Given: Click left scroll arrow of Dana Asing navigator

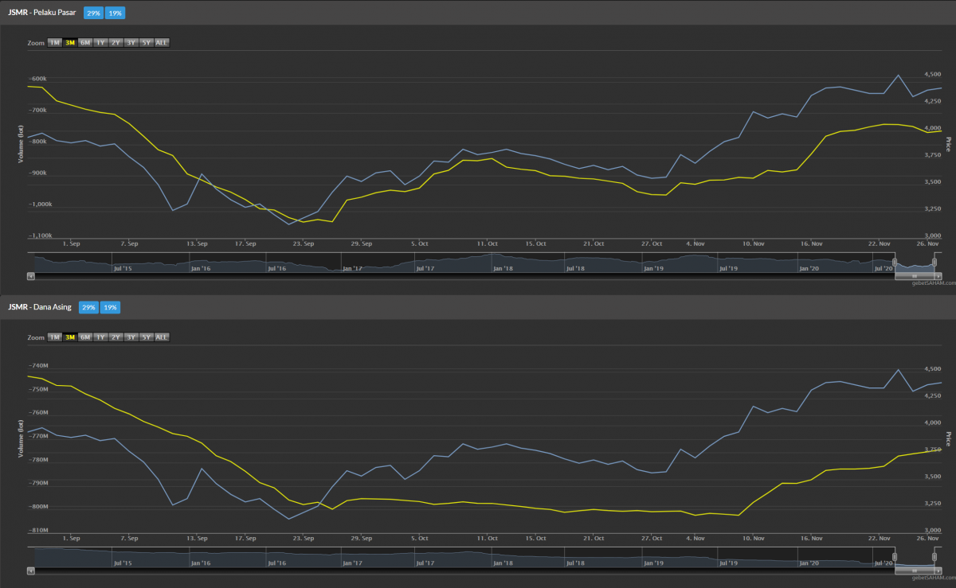Looking at the screenshot, I should pyautogui.click(x=31, y=570).
